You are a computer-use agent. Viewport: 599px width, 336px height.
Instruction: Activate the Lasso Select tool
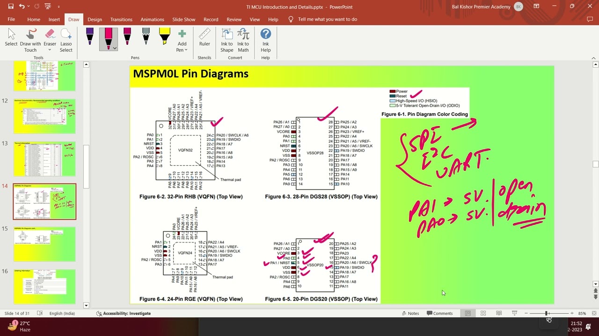(66, 41)
